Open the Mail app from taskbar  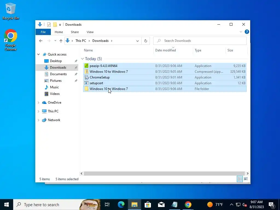tap(161, 205)
